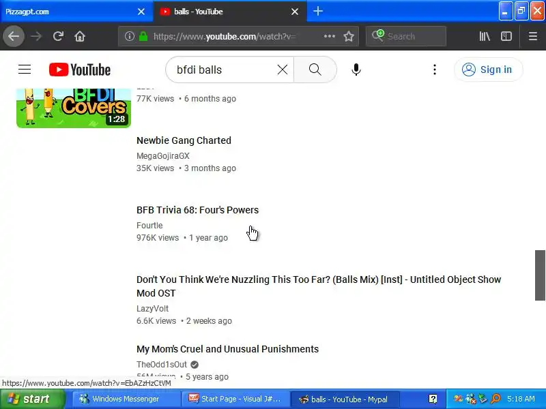Bookmark this page with the star icon
Screen dimensions: 546x409
349,36
